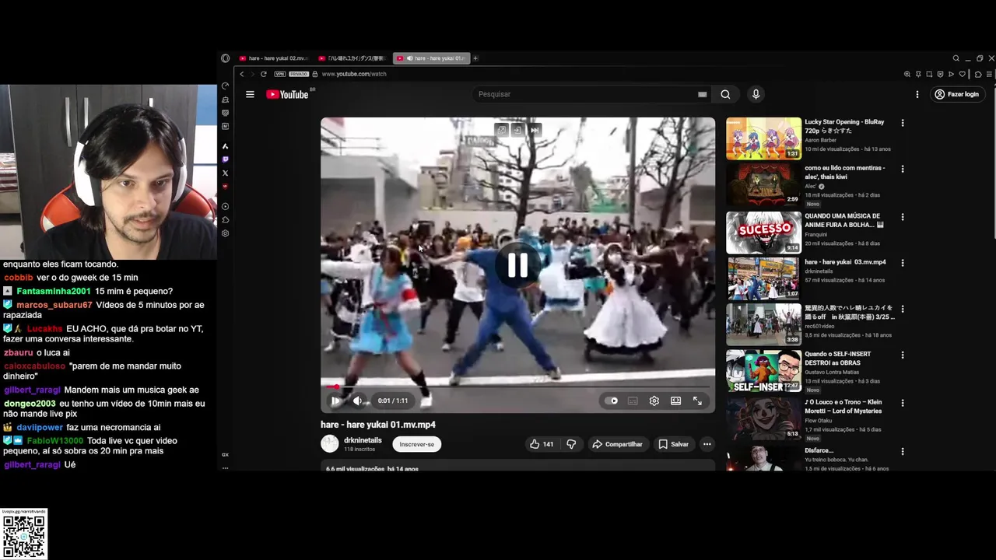Click the Compartilhar share button

pyautogui.click(x=617, y=444)
